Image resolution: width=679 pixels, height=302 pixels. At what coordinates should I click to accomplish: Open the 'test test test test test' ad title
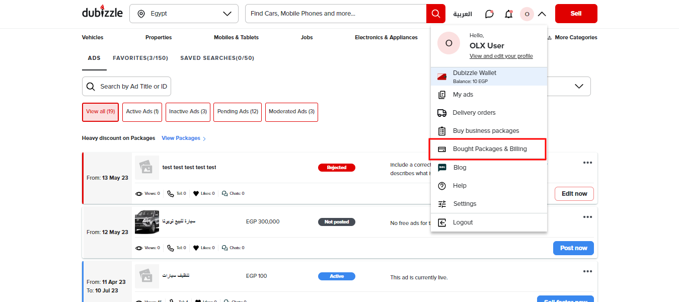189,167
